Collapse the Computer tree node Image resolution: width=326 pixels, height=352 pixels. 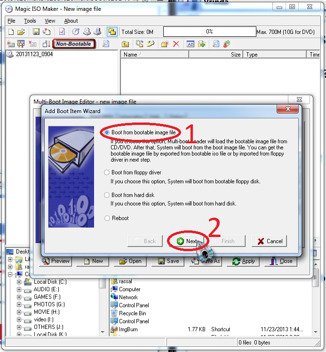tap(10, 274)
